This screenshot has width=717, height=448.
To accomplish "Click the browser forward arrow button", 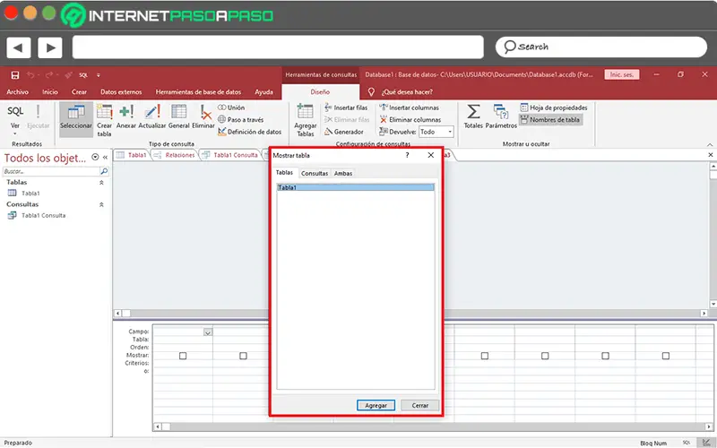I will pyautogui.click(x=50, y=47).
